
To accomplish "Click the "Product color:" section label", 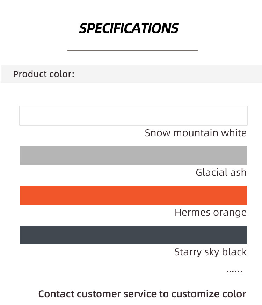I will click(x=44, y=74).
